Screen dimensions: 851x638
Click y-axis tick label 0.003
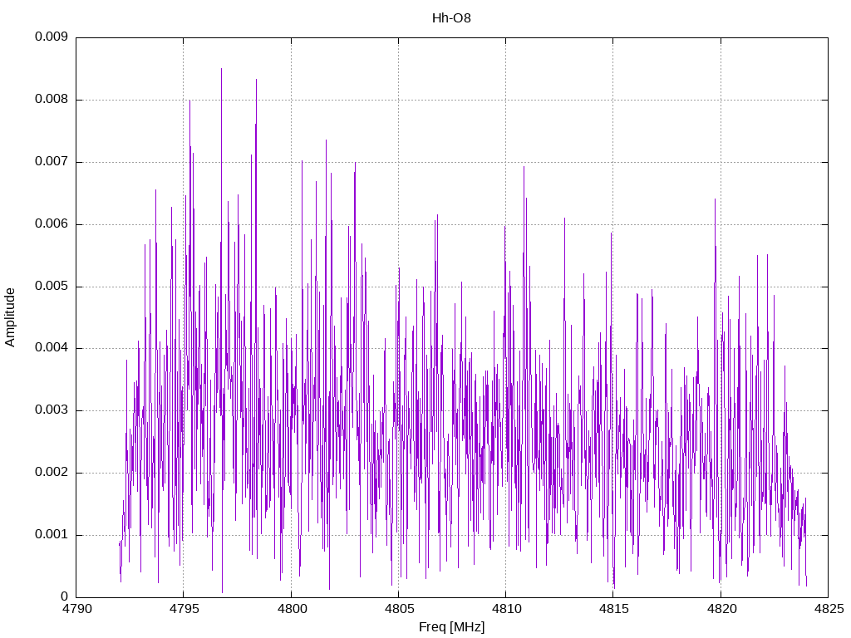tap(52, 410)
